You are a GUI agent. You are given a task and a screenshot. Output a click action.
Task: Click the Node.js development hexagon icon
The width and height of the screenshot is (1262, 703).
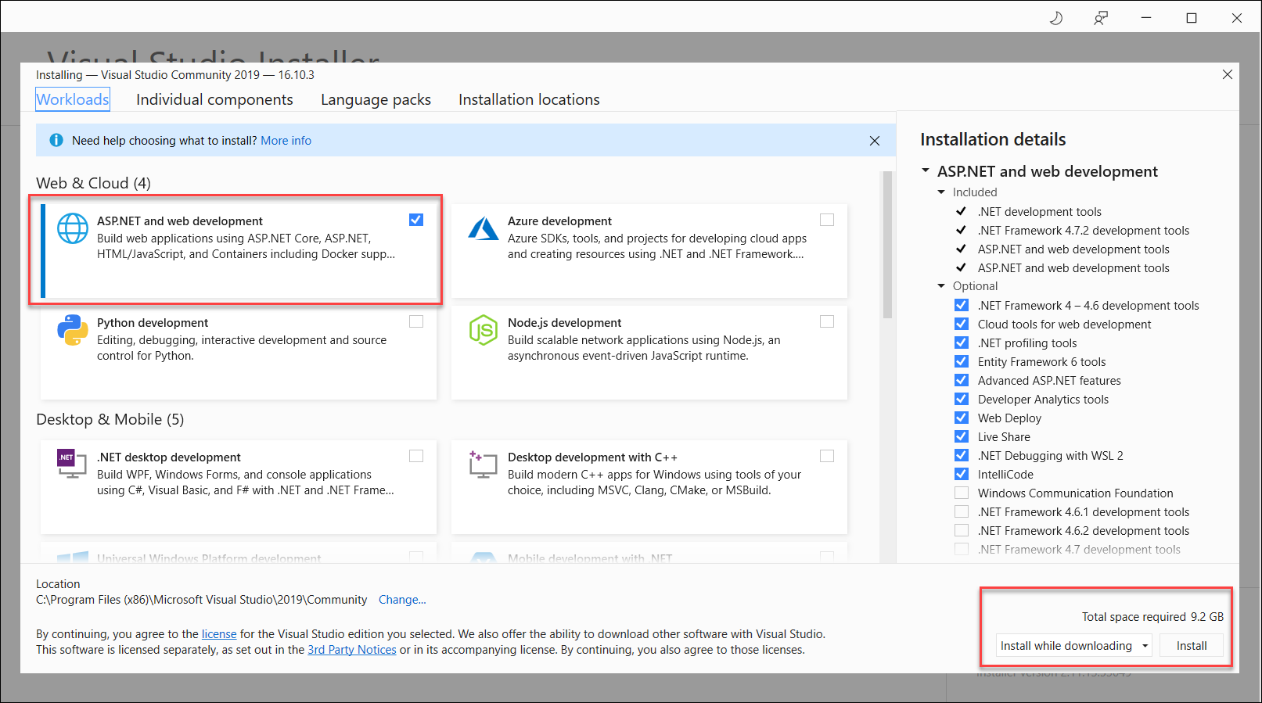click(x=483, y=330)
